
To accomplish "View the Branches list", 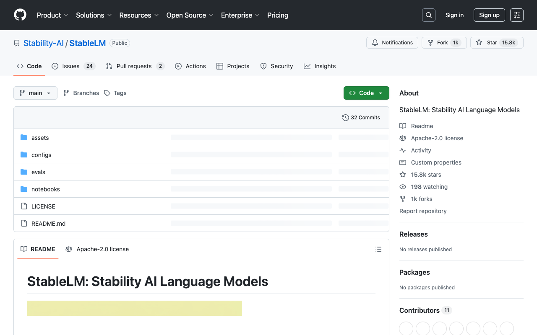I will pos(81,93).
